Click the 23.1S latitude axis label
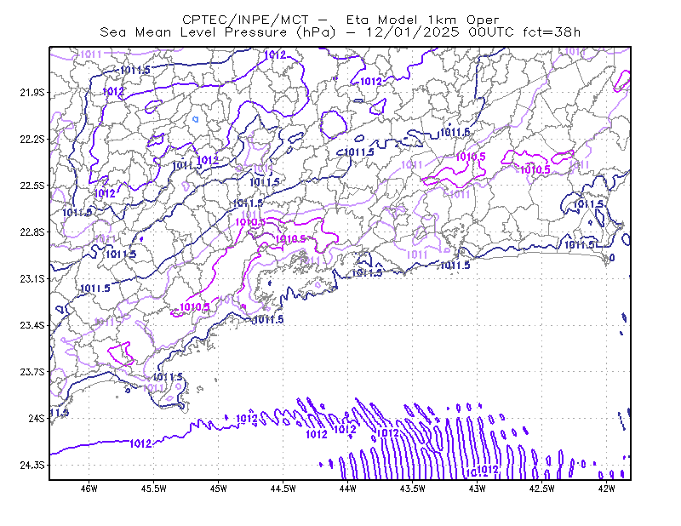 (x=32, y=278)
